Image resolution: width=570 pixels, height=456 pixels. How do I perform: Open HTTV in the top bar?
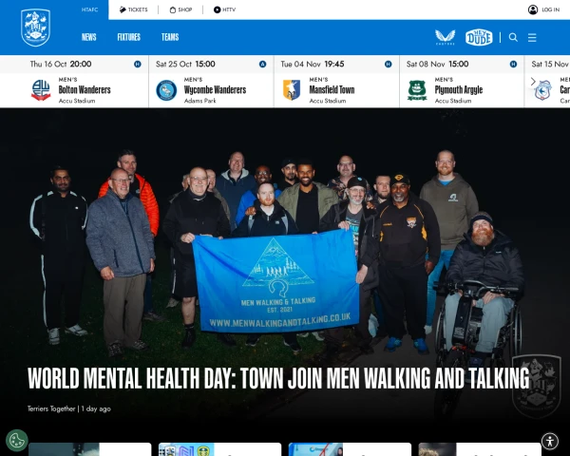pos(224,9)
